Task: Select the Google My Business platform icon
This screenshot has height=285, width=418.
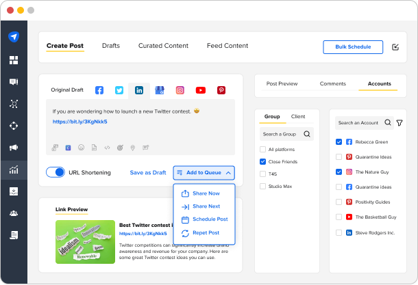Action: [160, 90]
